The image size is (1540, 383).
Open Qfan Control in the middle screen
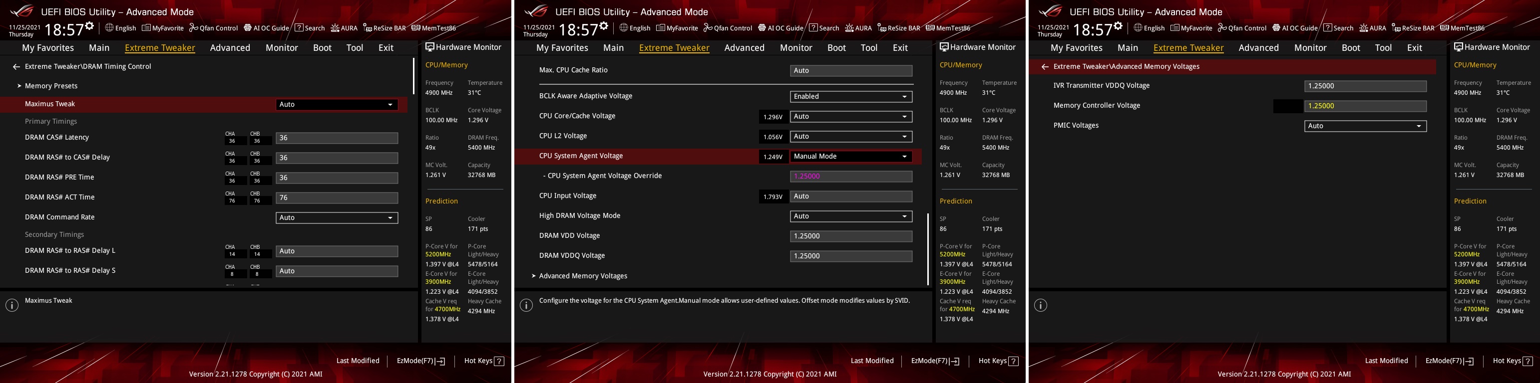[728, 28]
